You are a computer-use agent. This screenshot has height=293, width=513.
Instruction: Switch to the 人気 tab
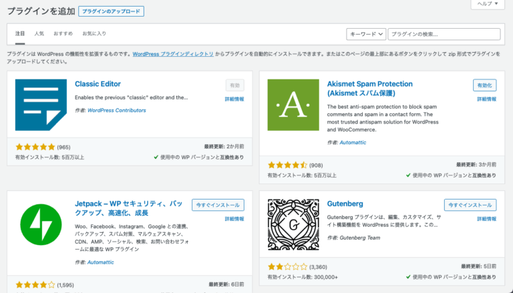(x=39, y=33)
